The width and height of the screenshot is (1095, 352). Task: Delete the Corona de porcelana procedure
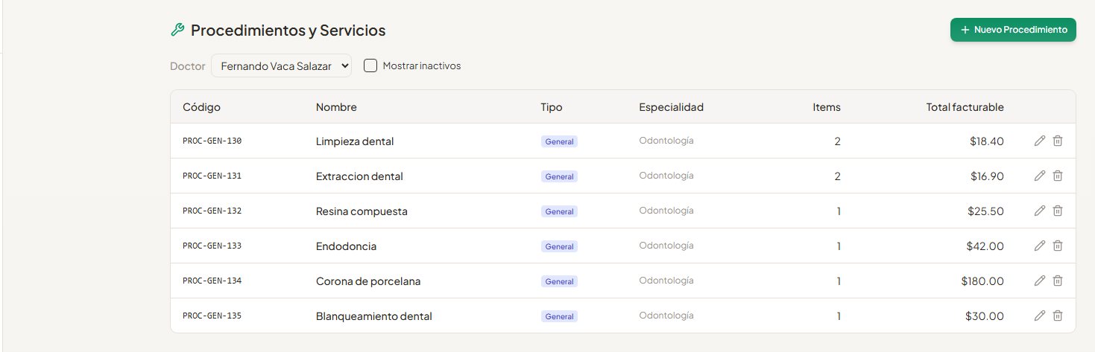tap(1058, 281)
